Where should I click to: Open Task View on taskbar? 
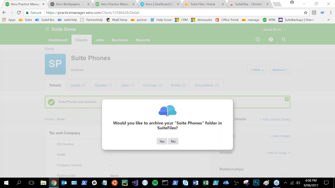[31, 183]
